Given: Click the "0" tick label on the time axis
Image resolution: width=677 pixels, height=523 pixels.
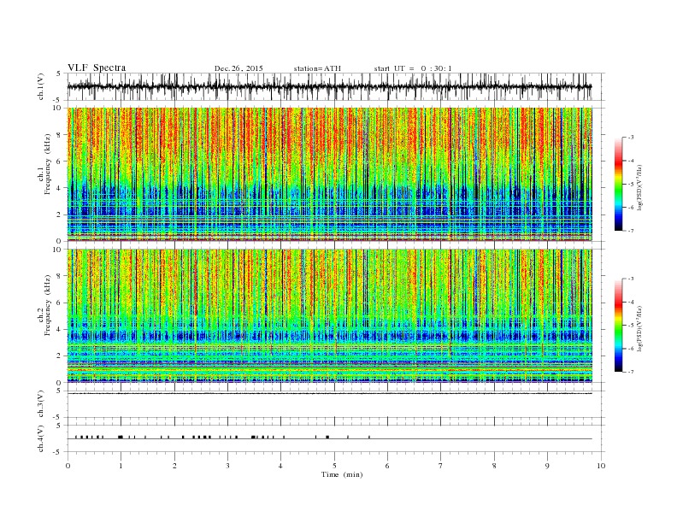Looking at the screenshot, I should tap(68, 466).
